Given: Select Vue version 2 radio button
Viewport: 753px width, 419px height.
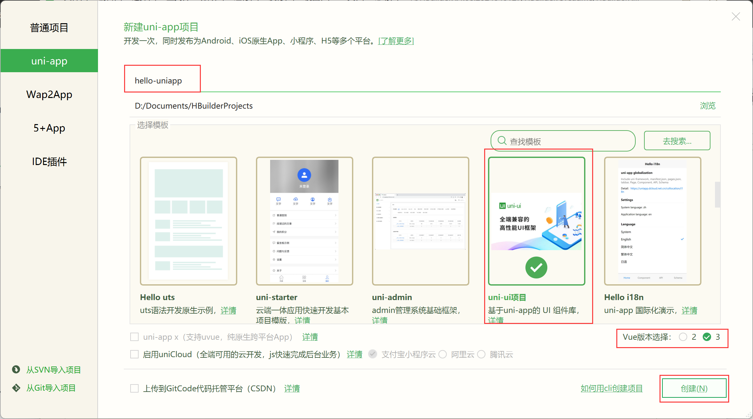Looking at the screenshot, I should tap(682, 337).
